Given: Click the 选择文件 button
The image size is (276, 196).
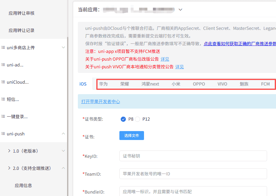Looking at the screenshot, I should pos(131,136).
